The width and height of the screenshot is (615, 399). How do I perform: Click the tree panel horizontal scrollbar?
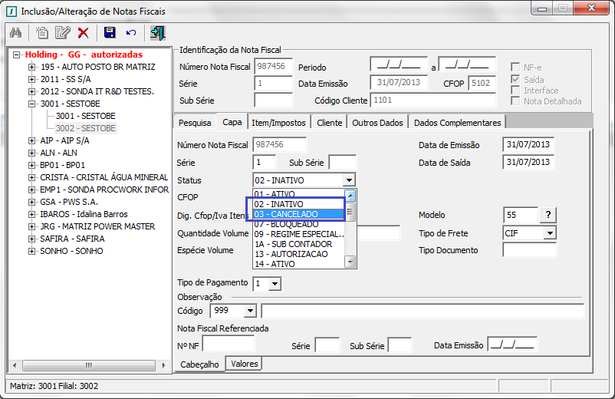(x=88, y=365)
